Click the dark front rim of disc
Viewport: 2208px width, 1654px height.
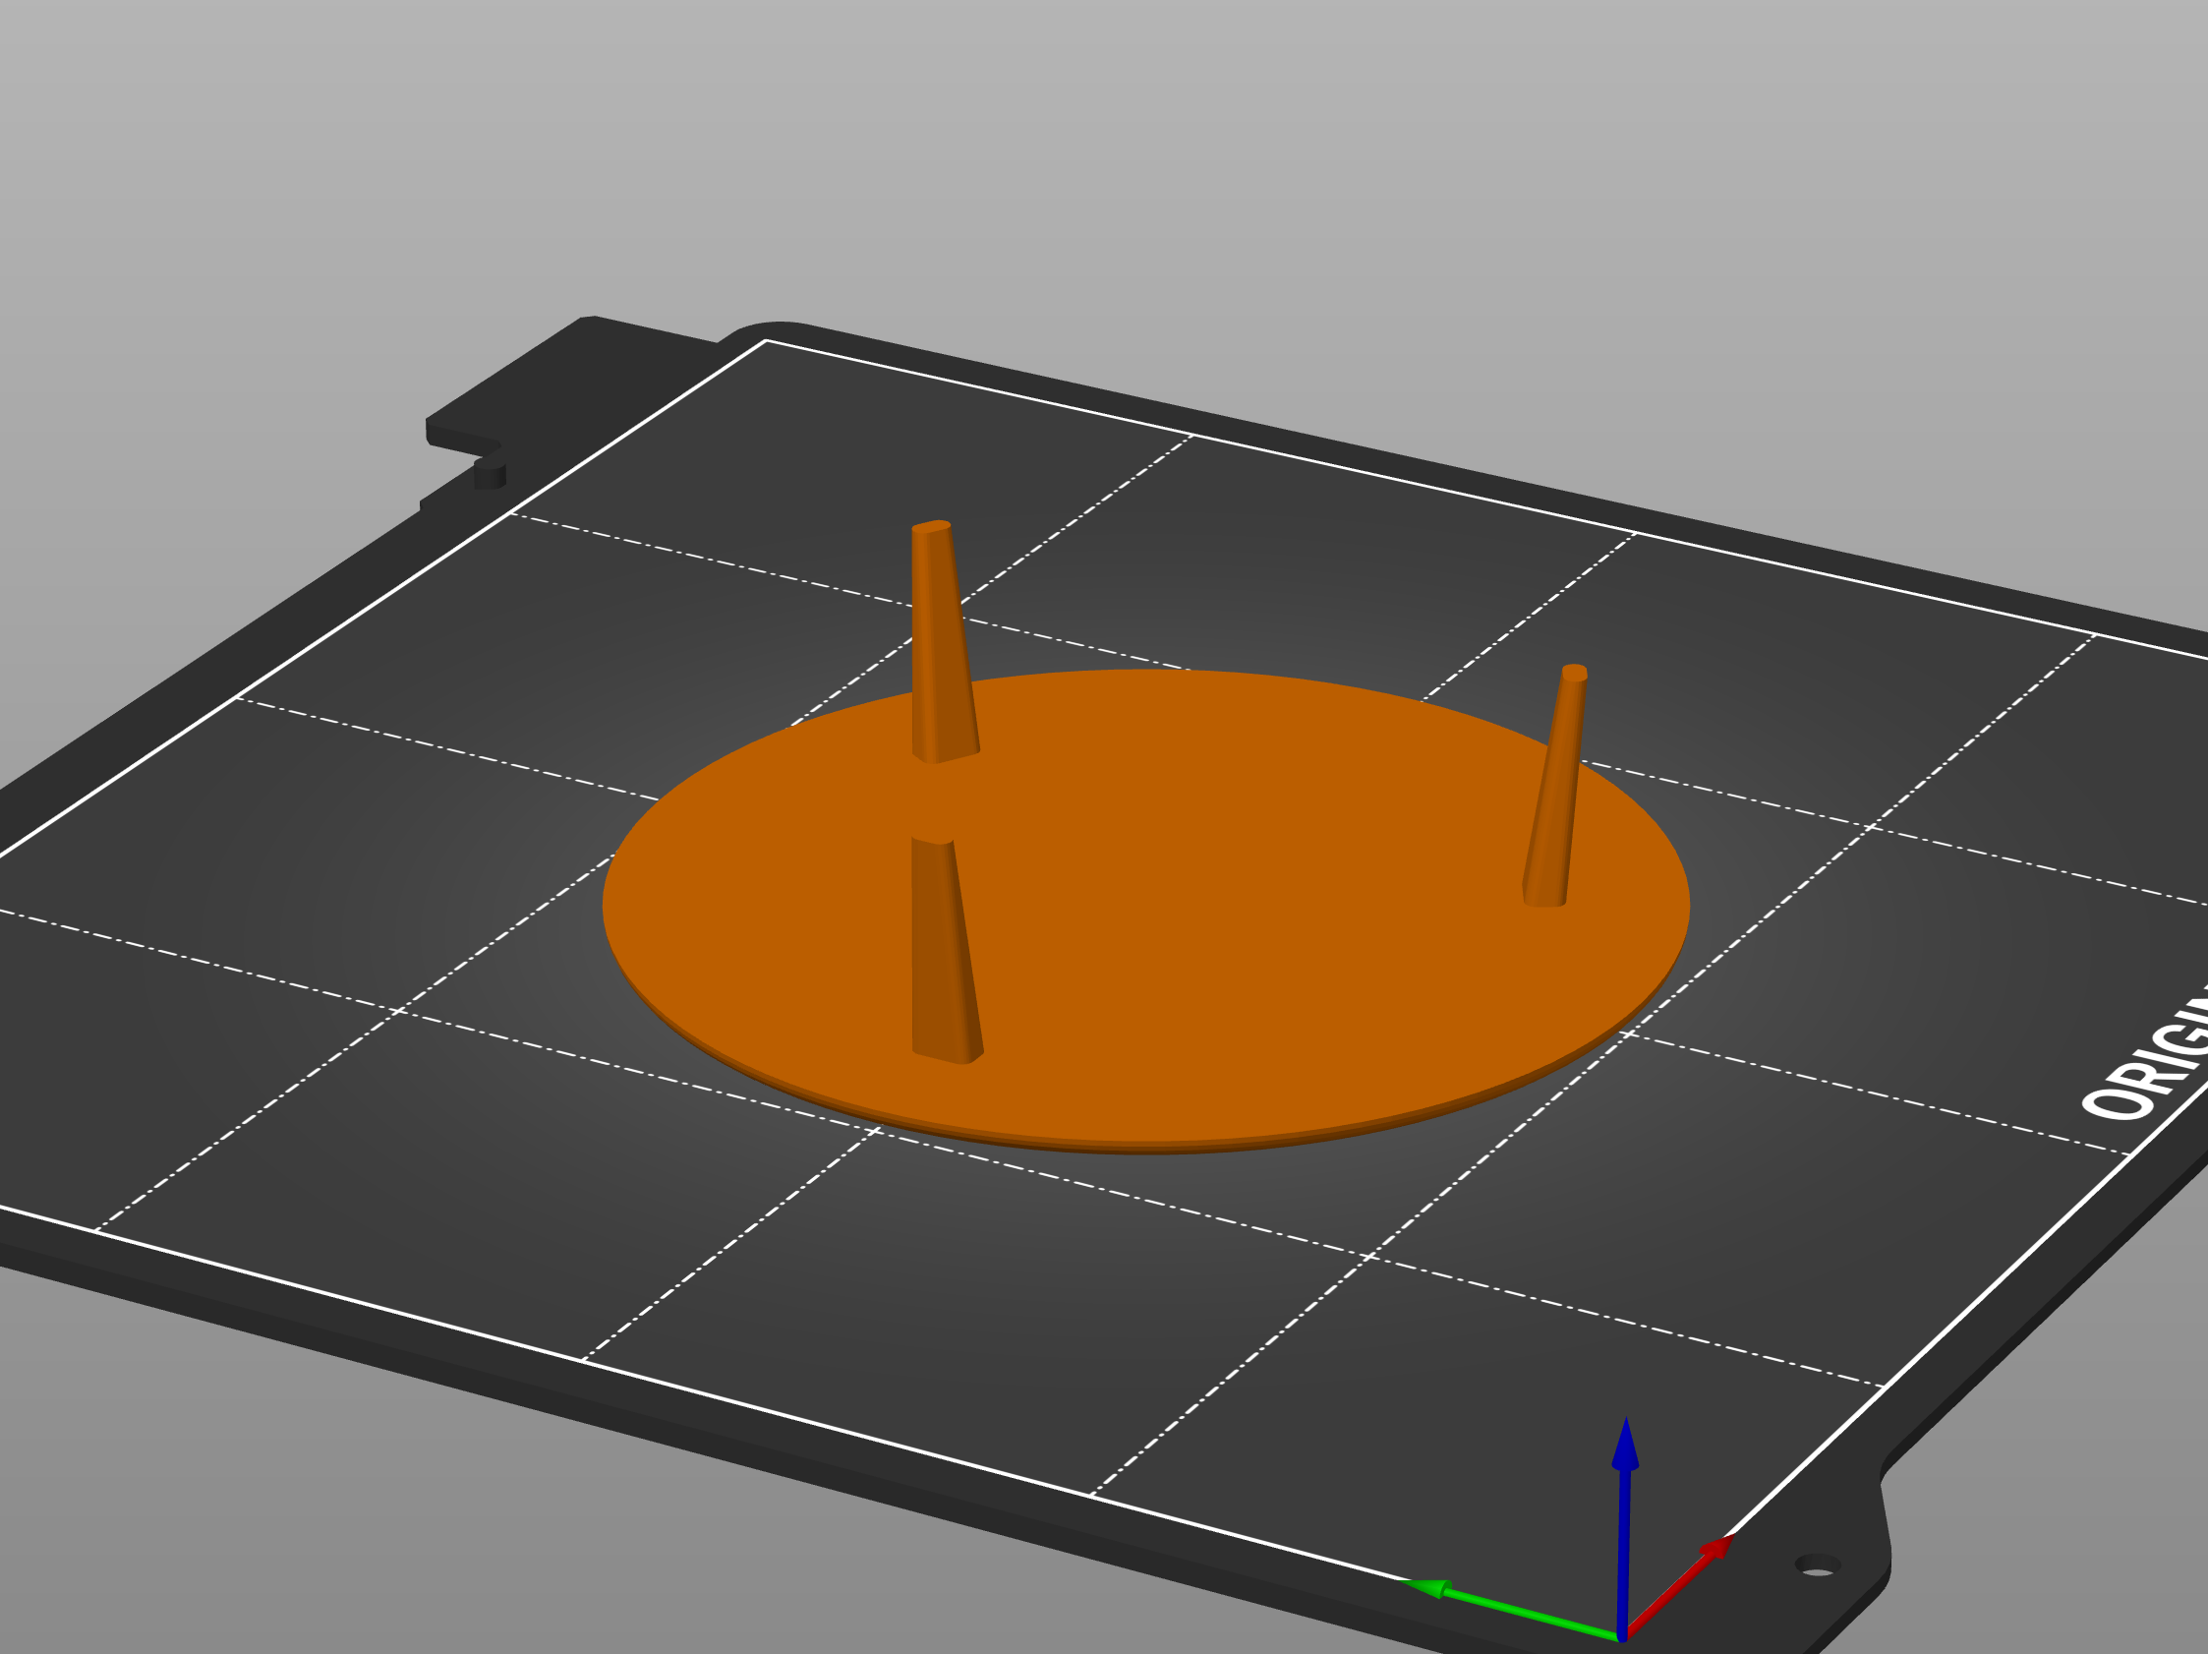click(x=1148, y=1148)
